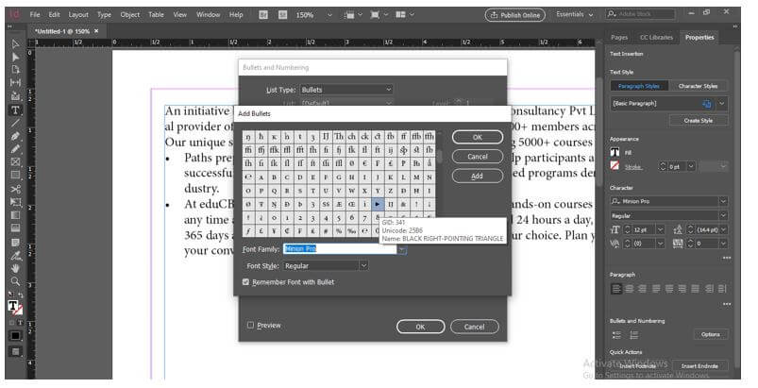This screenshot has width=758, height=388.
Task: Toggle Align Center paragraph button
Action: [630, 289]
